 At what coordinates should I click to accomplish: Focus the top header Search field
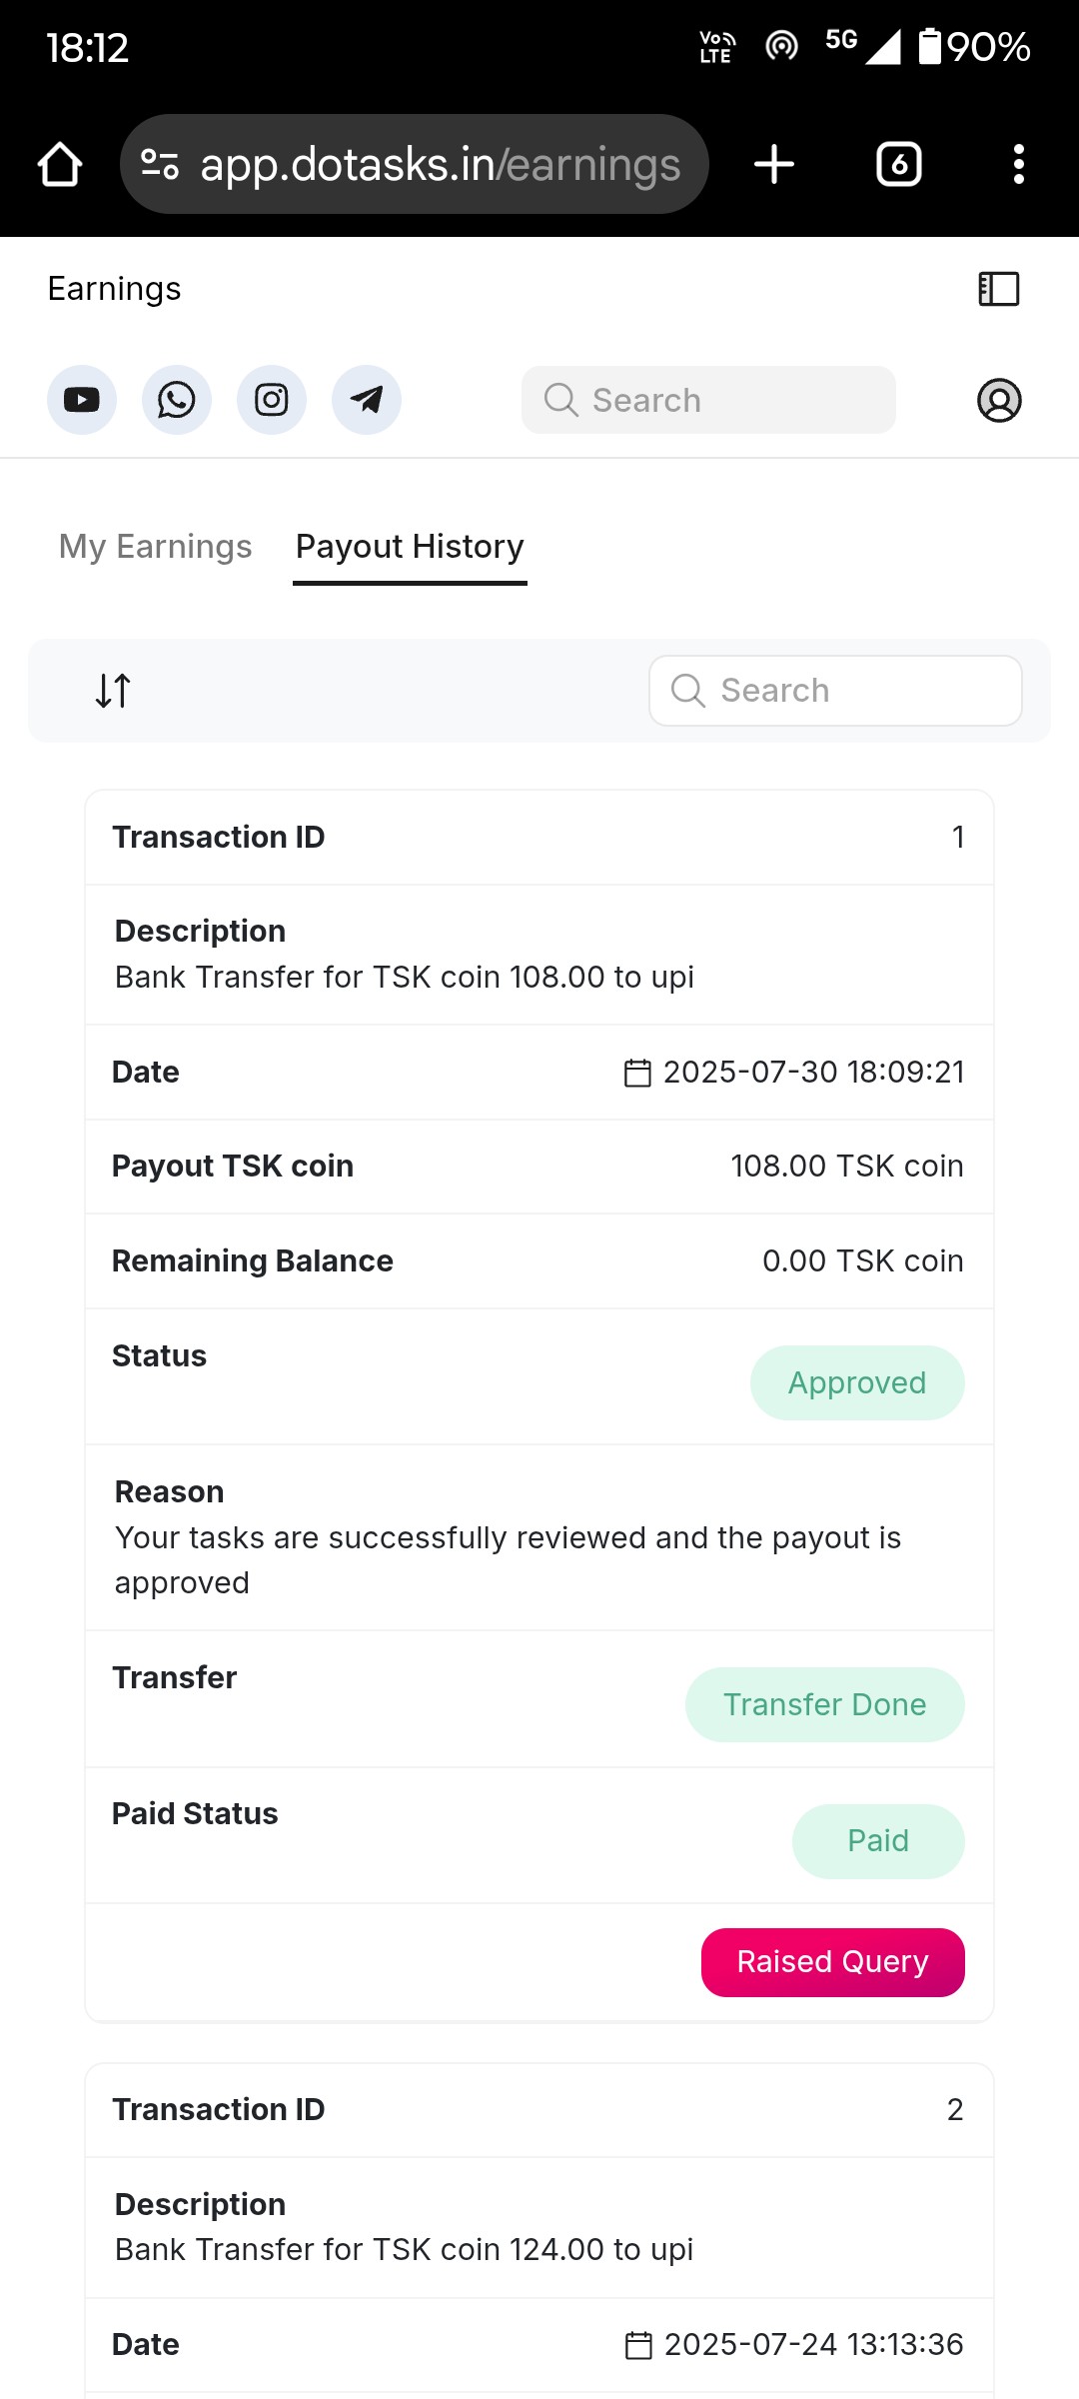point(709,400)
